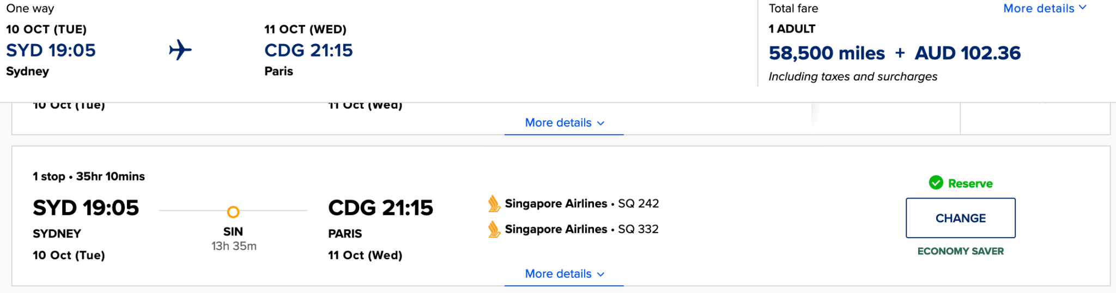
Task: Expand Total fare More details chevron
Action: pyautogui.click(x=1082, y=8)
